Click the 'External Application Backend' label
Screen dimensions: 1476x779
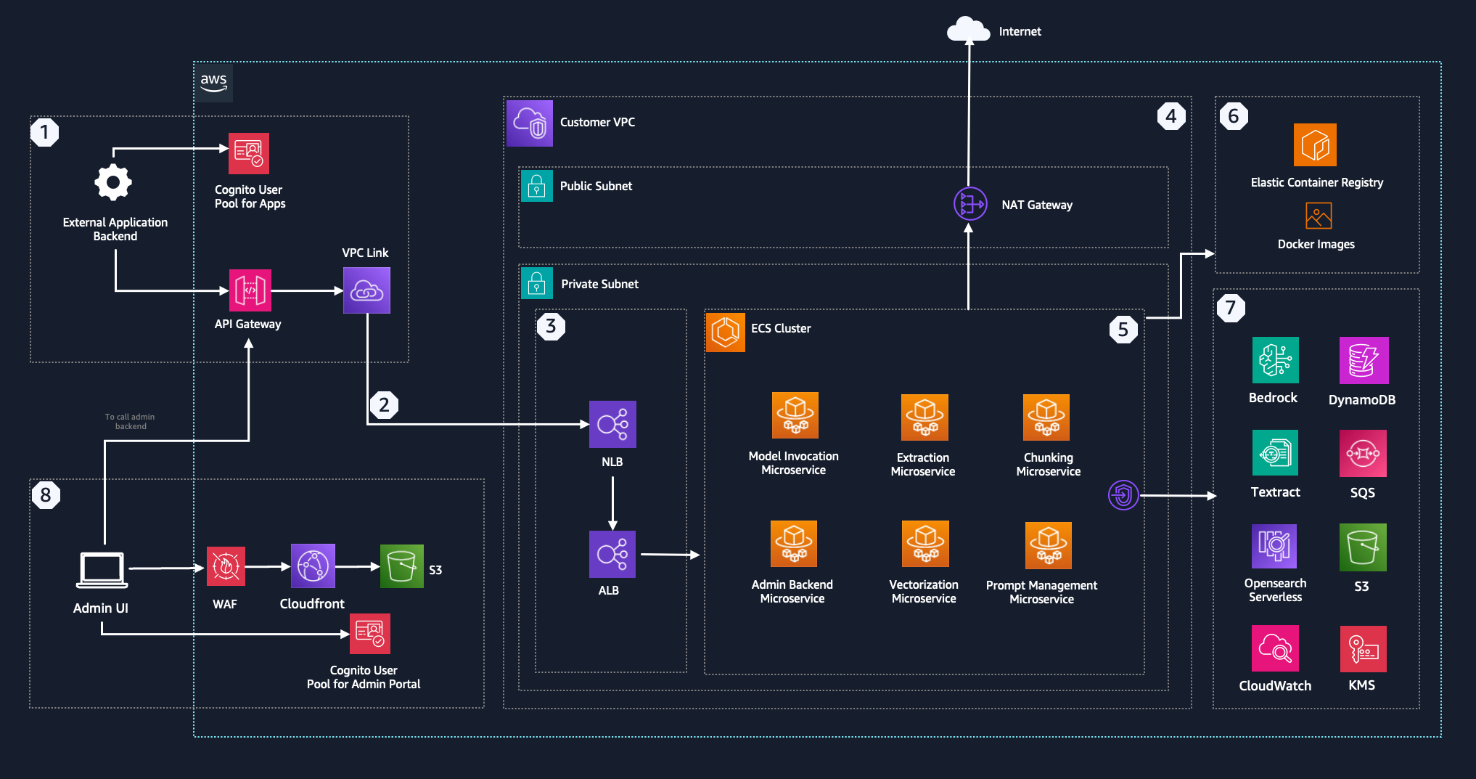115,229
